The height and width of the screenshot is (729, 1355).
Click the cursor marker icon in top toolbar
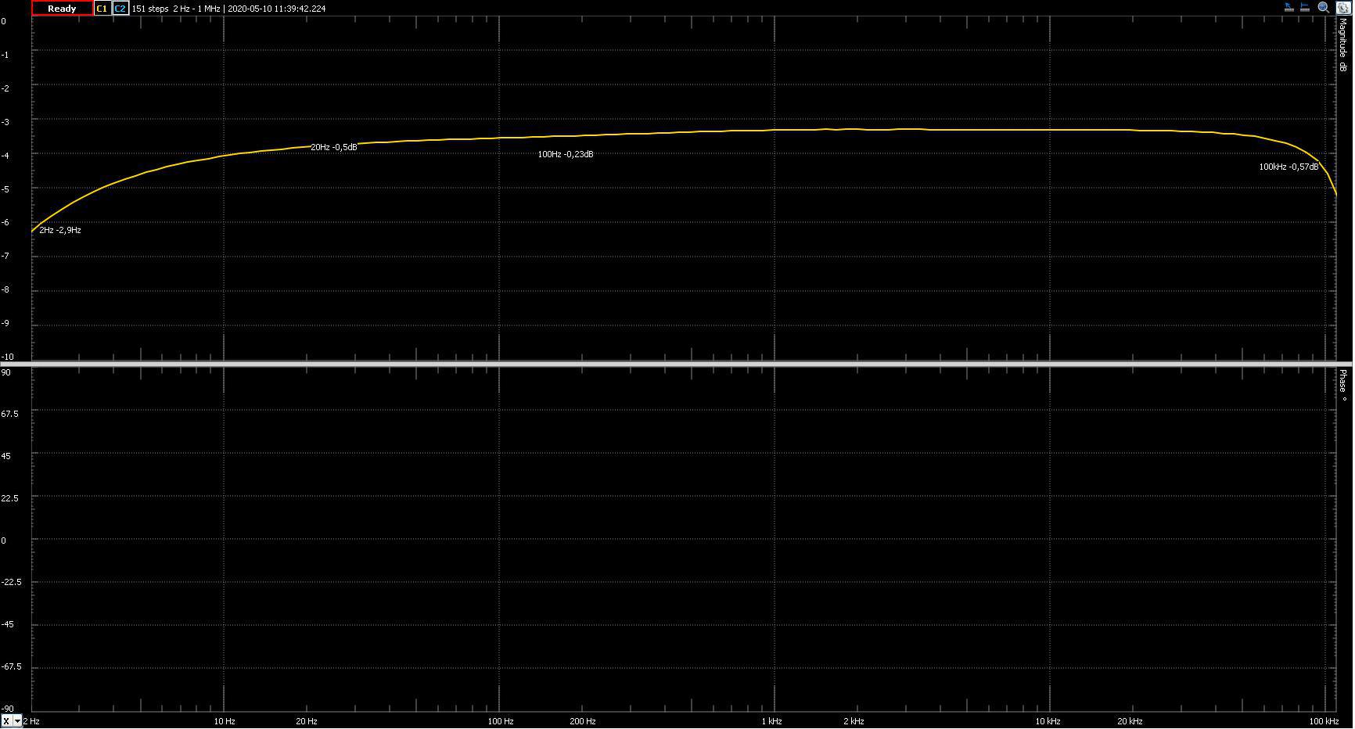[1289, 8]
